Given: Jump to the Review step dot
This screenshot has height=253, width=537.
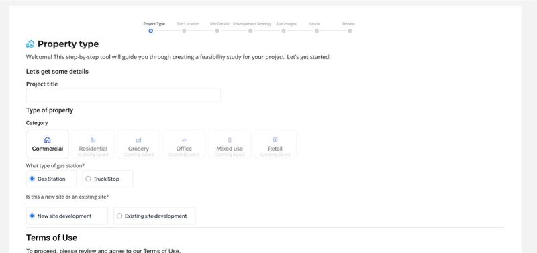Looking at the screenshot, I should point(350,31).
